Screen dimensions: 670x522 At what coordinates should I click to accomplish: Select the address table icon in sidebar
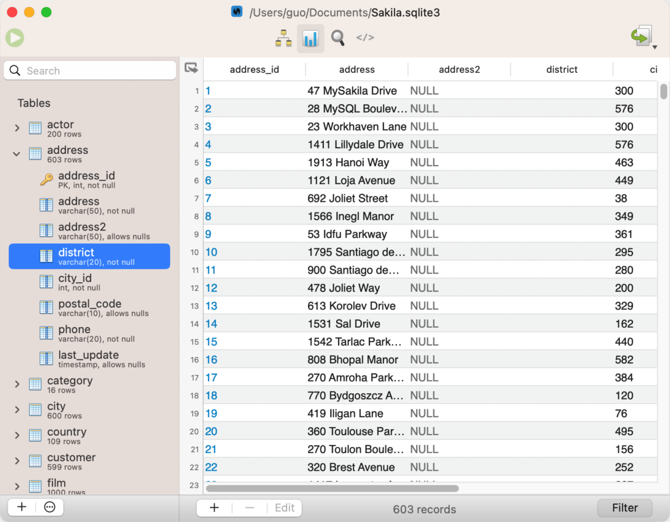pyautogui.click(x=35, y=154)
